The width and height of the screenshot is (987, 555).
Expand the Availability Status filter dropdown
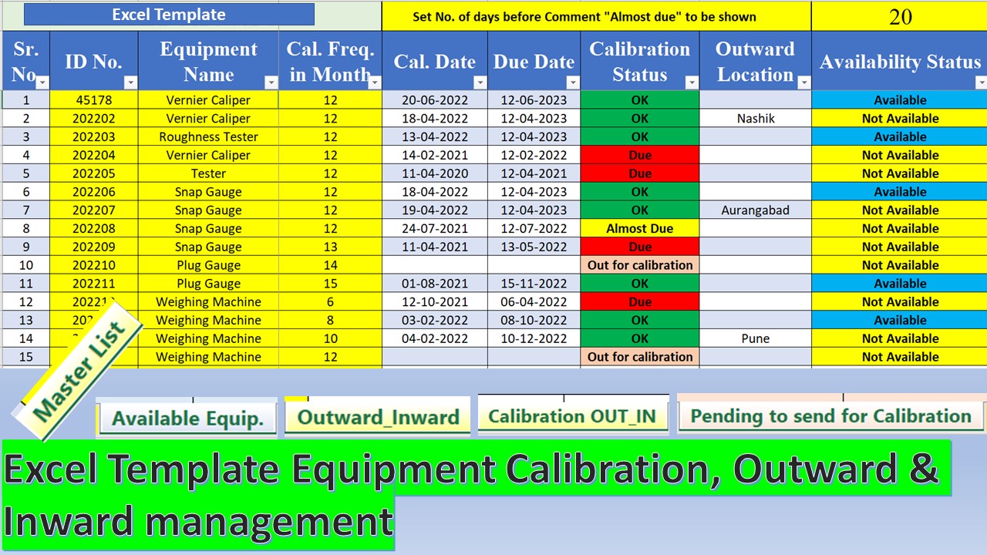coord(980,82)
